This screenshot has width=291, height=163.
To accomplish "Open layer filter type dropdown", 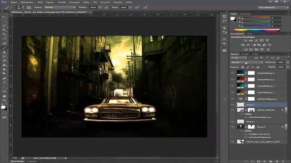I will point(239,58).
